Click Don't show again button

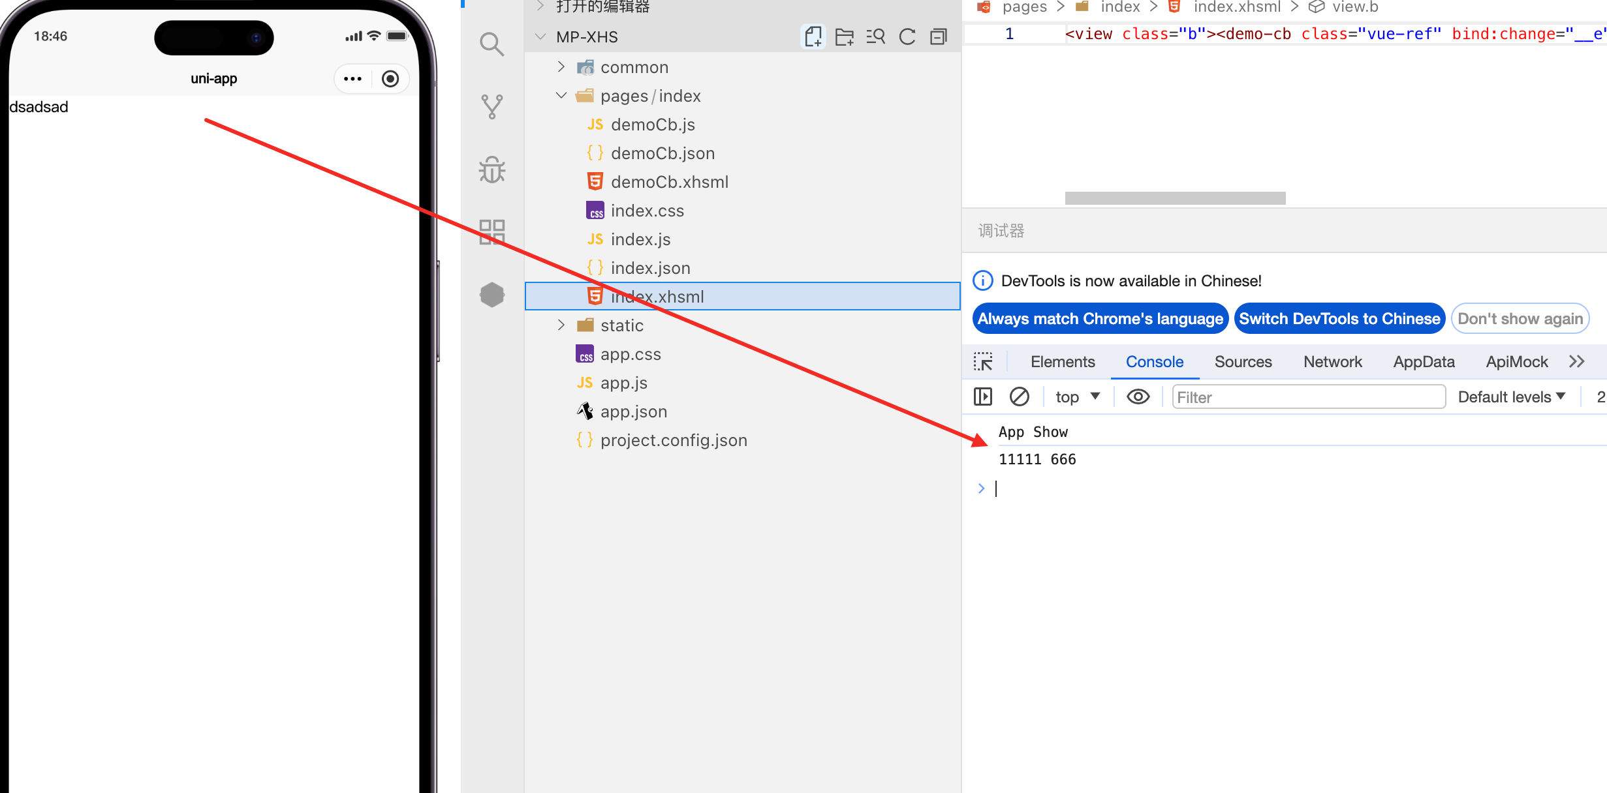tap(1520, 318)
